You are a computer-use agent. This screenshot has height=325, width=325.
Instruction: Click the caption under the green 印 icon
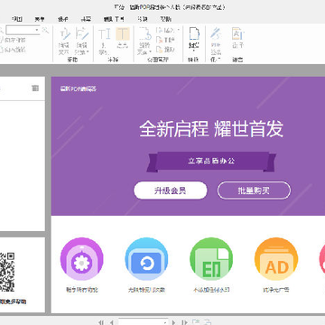211,290
